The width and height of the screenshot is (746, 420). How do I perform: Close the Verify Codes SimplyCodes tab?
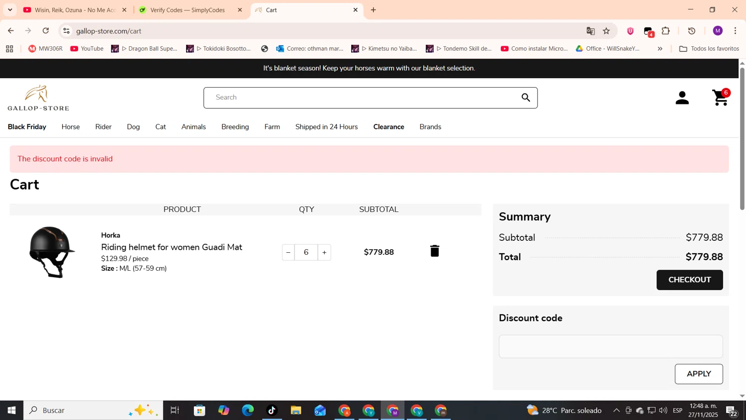(x=240, y=10)
